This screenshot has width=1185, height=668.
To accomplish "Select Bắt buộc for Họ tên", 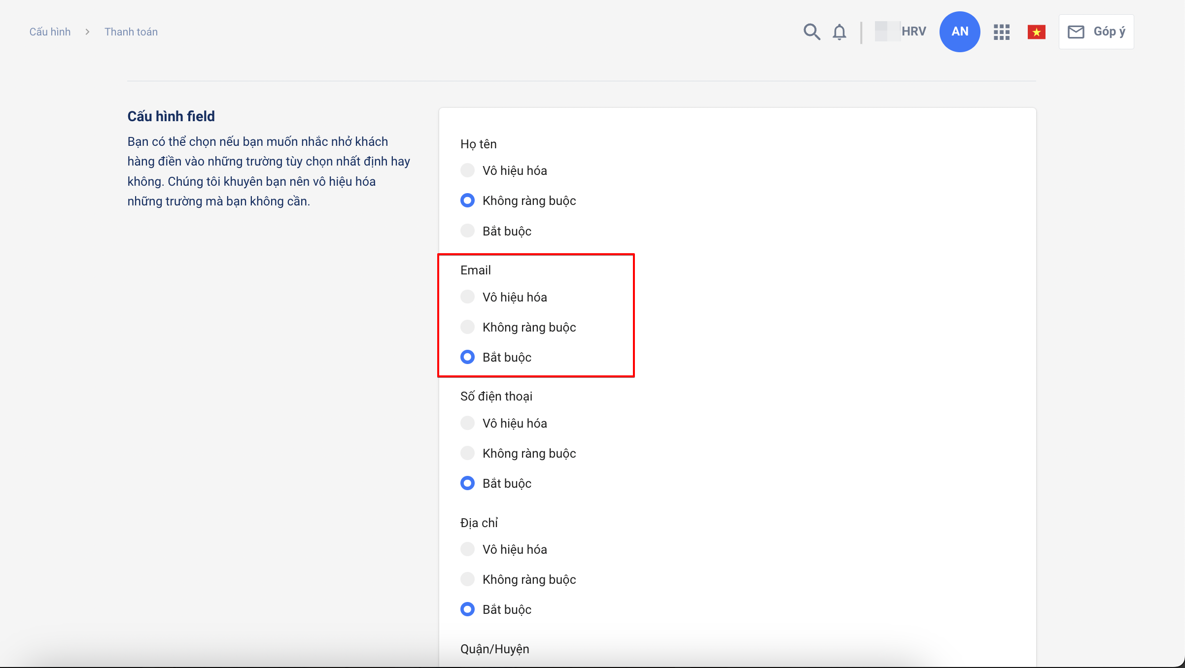I will [467, 231].
